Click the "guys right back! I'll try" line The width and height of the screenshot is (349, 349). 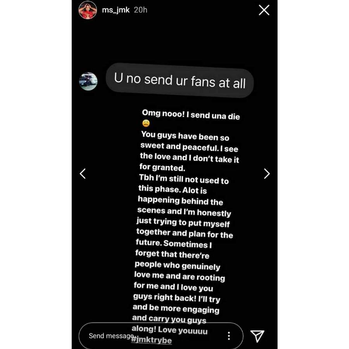pos(177,298)
